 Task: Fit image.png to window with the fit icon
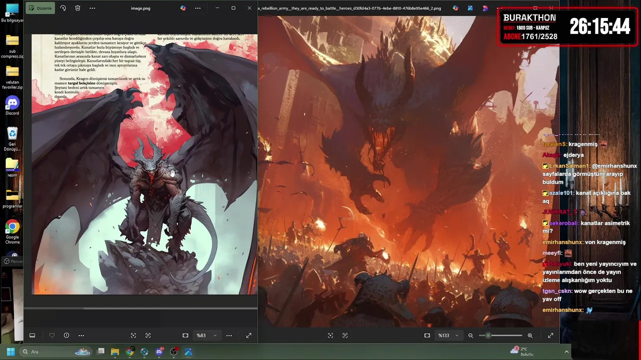(x=185, y=335)
